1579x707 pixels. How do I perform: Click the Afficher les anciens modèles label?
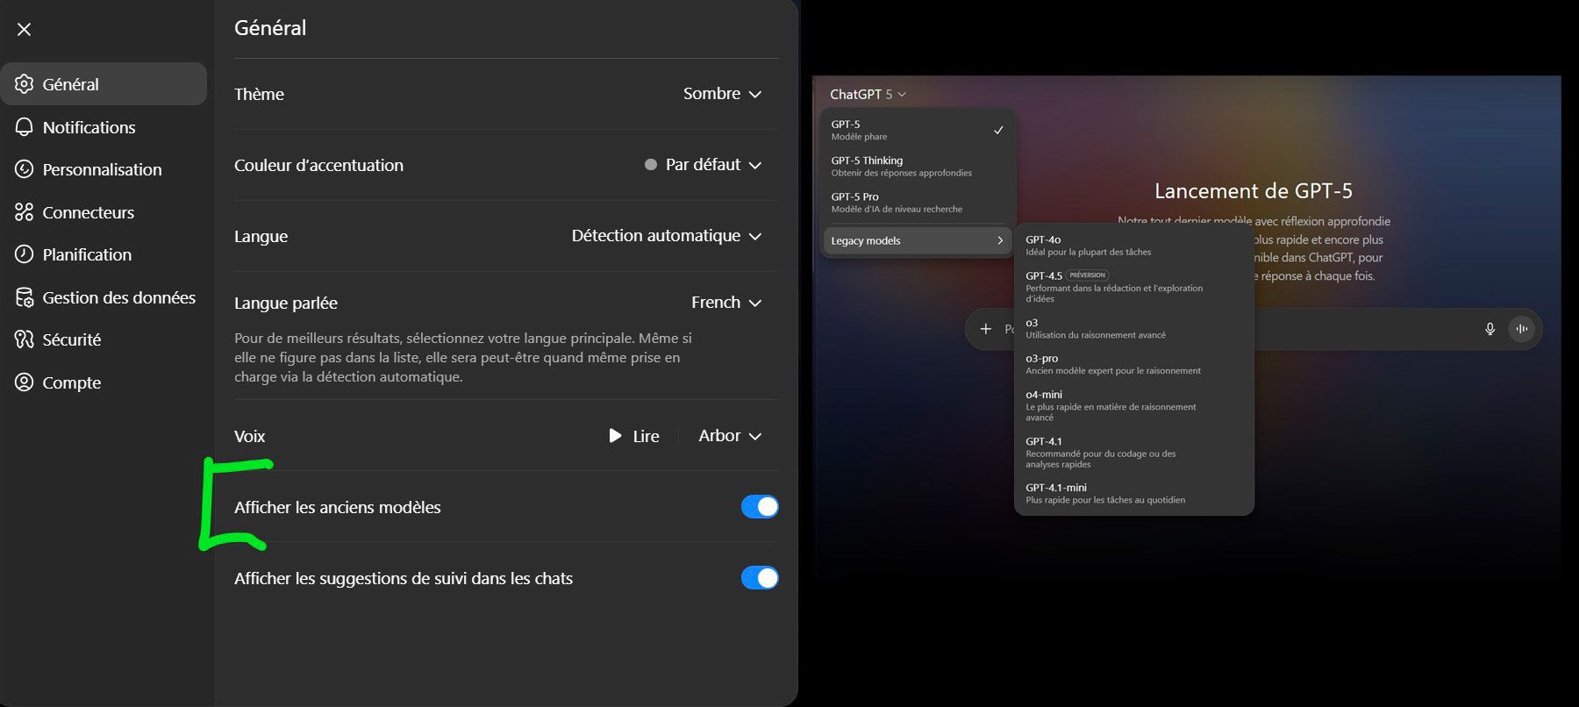pyautogui.click(x=338, y=507)
